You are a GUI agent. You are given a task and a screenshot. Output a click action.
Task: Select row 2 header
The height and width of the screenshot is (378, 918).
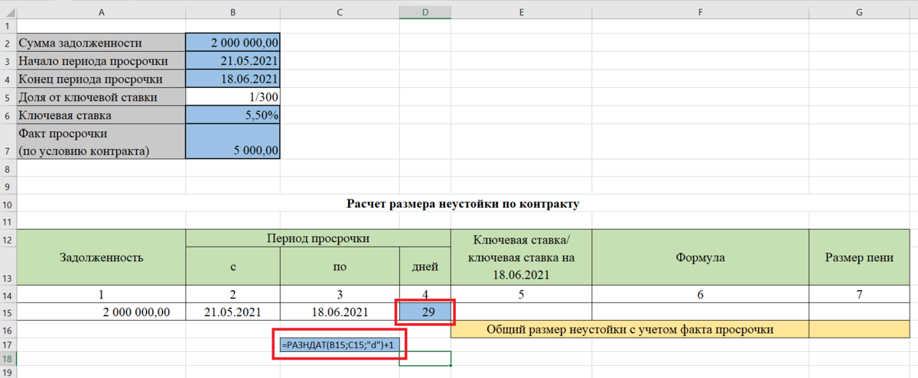point(8,44)
